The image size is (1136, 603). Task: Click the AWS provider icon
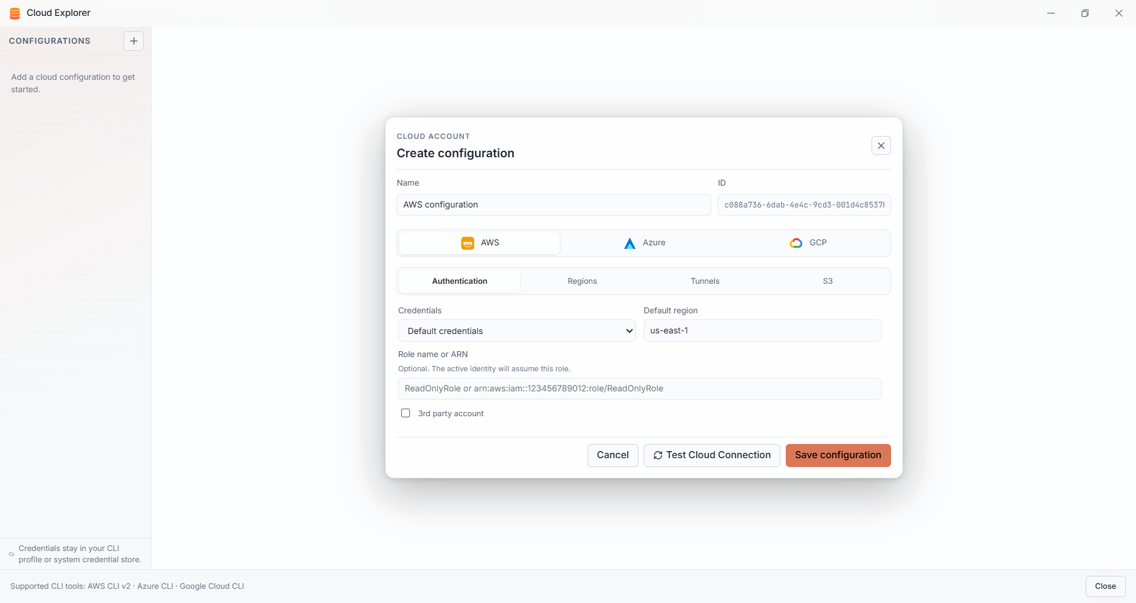pos(467,243)
